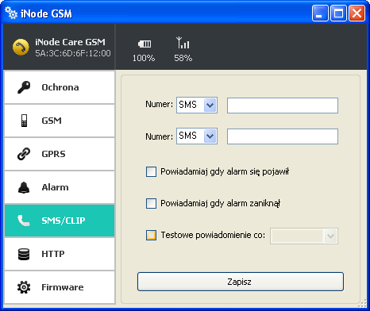370x311 pixels.
Task: Click the handset icon beside SMS/CLIP
Action: click(x=24, y=221)
